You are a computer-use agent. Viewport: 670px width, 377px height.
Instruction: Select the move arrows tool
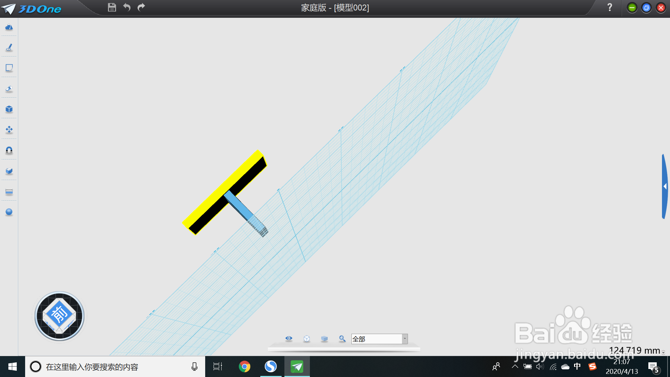point(9,130)
